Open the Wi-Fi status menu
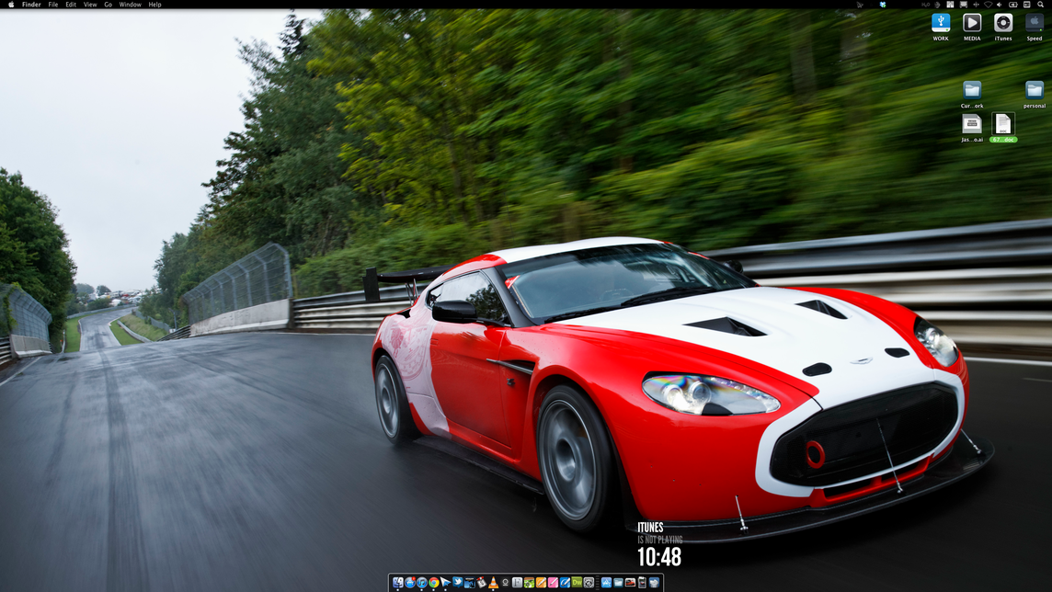Viewport: 1052px width, 592px height. tap(989, 4)
